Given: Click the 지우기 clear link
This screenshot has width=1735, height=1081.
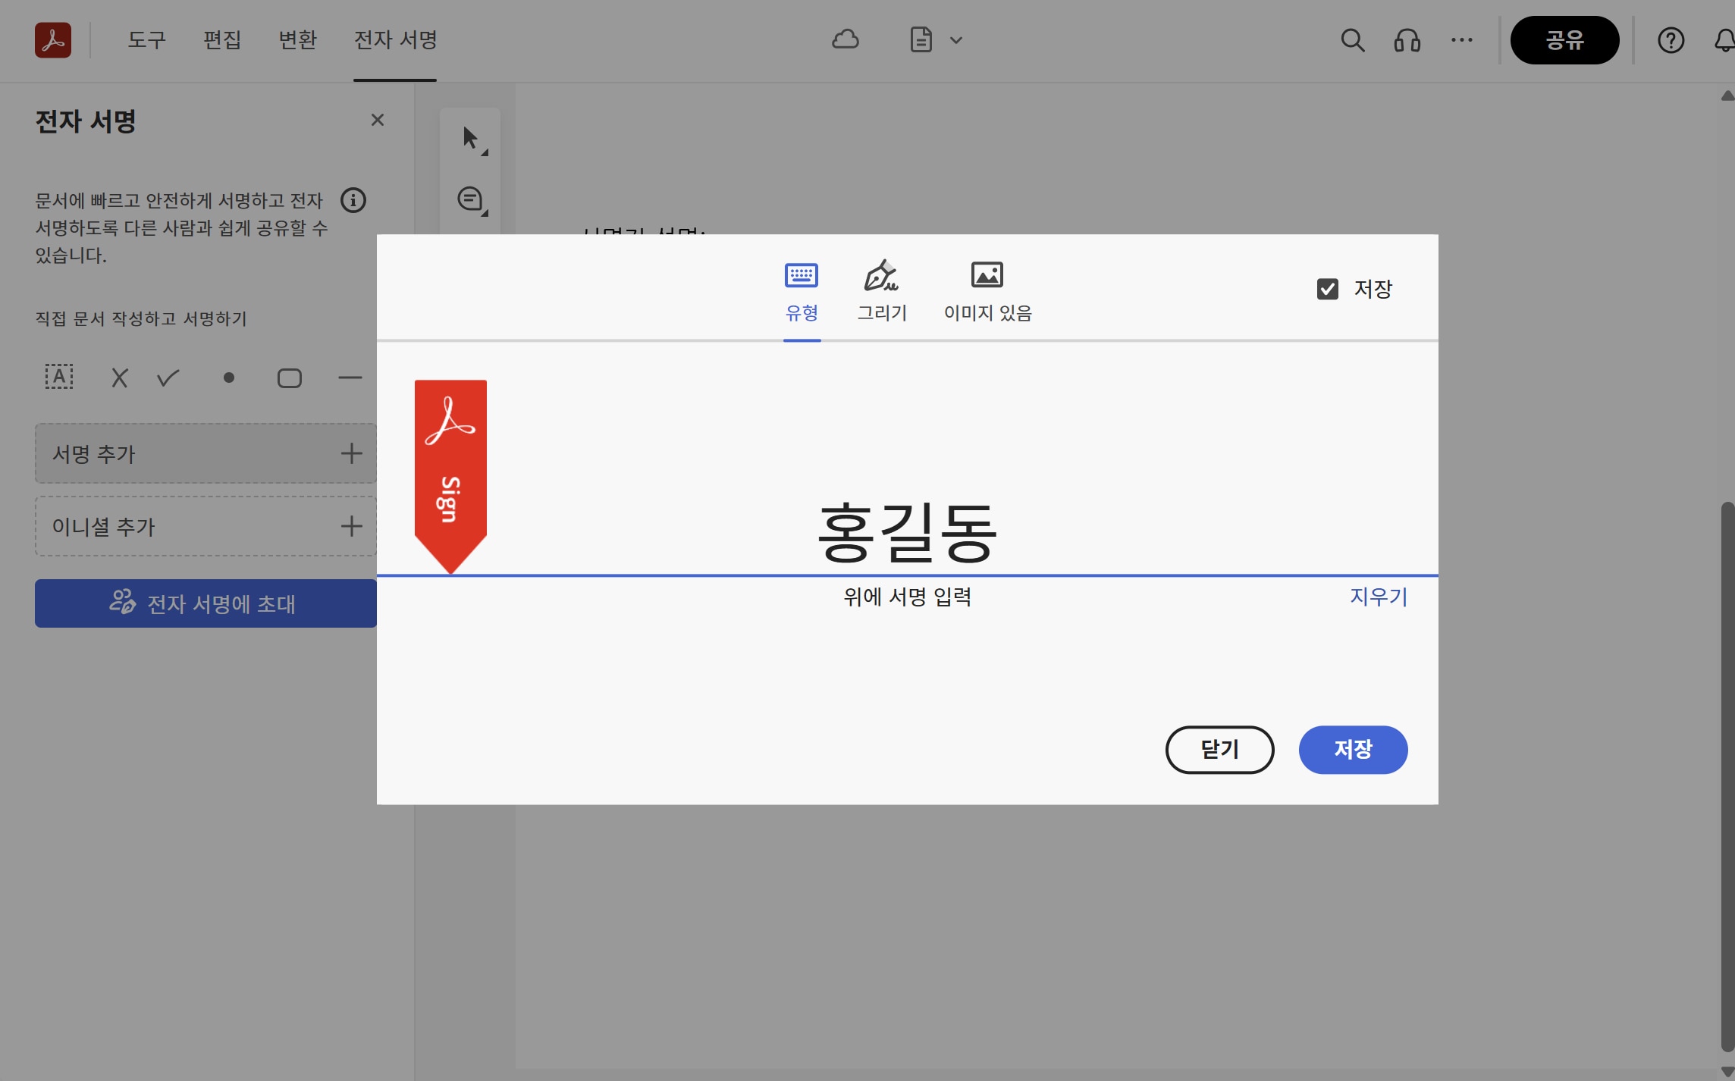Looking at the screenshot, I should (1378, 597).
